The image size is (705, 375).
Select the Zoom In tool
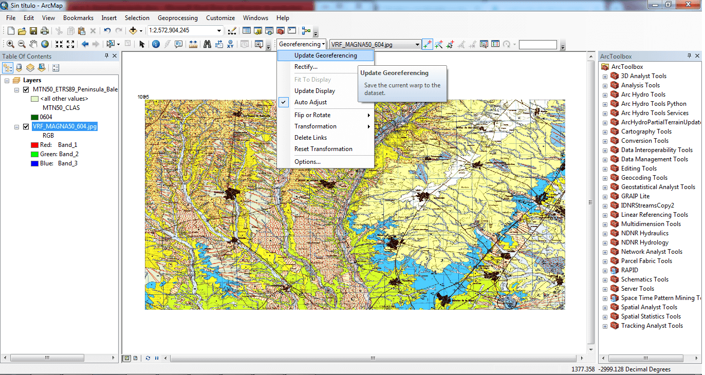[10, 44]
